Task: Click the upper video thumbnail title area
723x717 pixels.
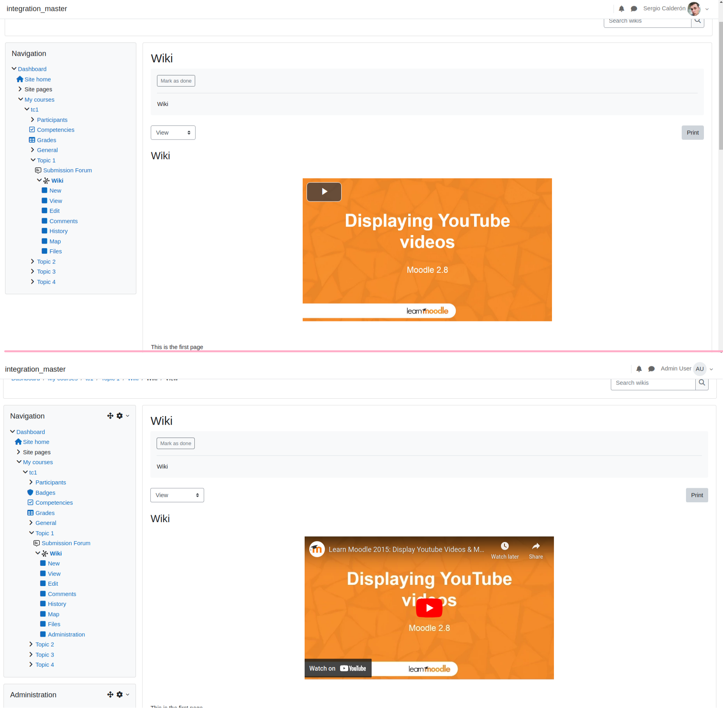Action: (x=427, y=231)
